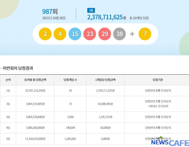Click the red number 29 ball

pyautogui.click(x=105, y=34)
